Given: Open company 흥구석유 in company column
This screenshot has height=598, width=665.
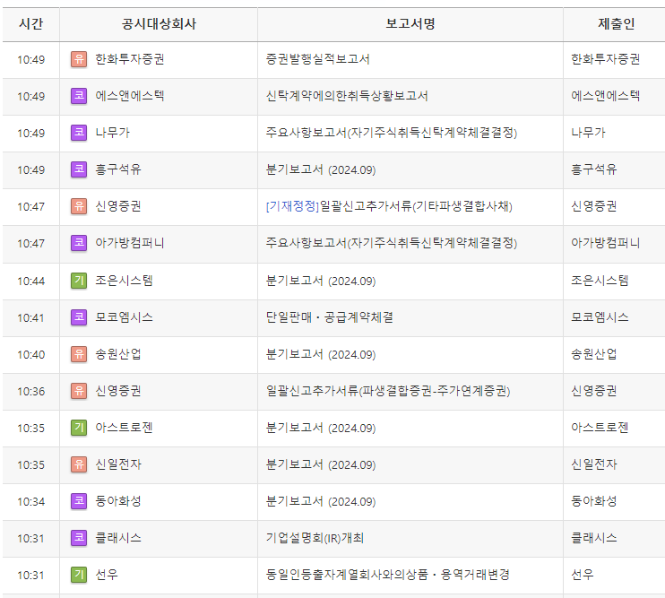Looking at the screenshot, I should (118, 169).
